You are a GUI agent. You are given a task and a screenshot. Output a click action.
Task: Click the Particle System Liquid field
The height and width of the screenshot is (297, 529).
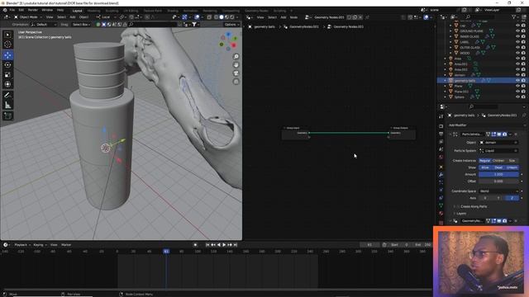click(498, 151)
